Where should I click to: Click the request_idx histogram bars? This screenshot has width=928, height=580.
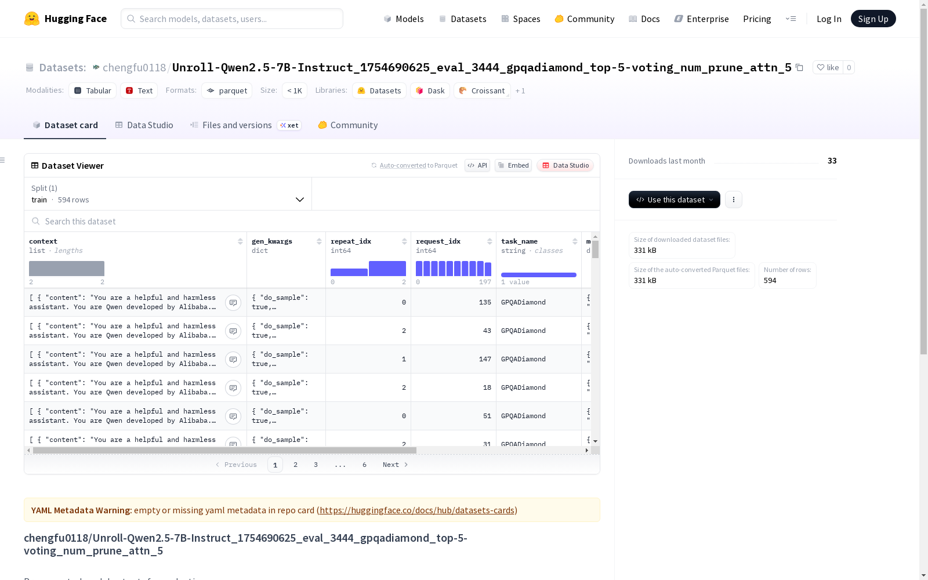[x=454, y=269]
